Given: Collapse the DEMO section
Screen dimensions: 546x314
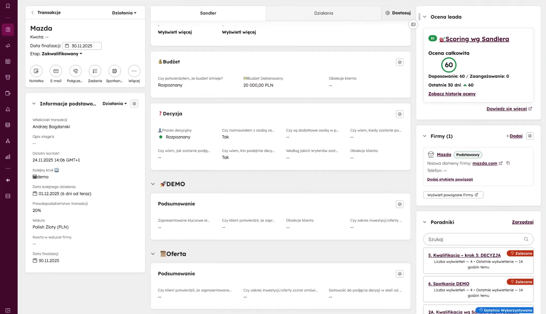Looking at the screenshot, I should point(153,184).
